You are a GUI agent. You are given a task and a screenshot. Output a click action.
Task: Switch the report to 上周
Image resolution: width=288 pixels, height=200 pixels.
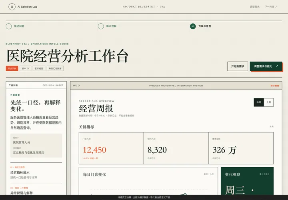point(268,102)
